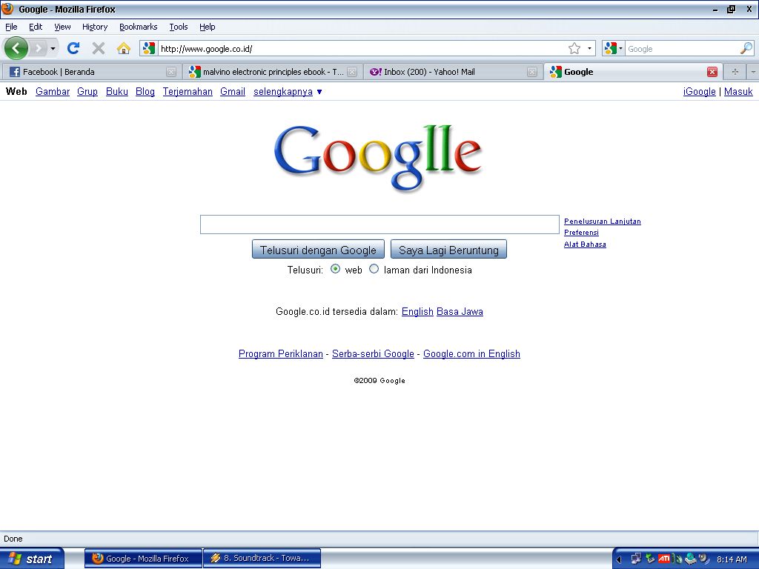
Task: Go to the Home page icon
Action: [x=124, y=48]
